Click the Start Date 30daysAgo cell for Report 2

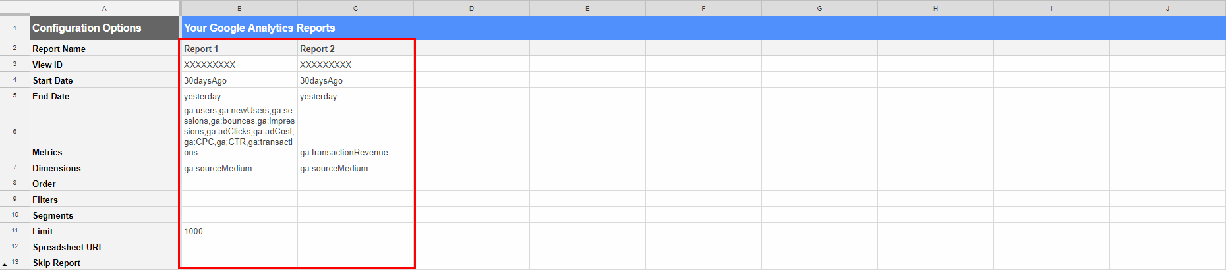click(355, 80)
